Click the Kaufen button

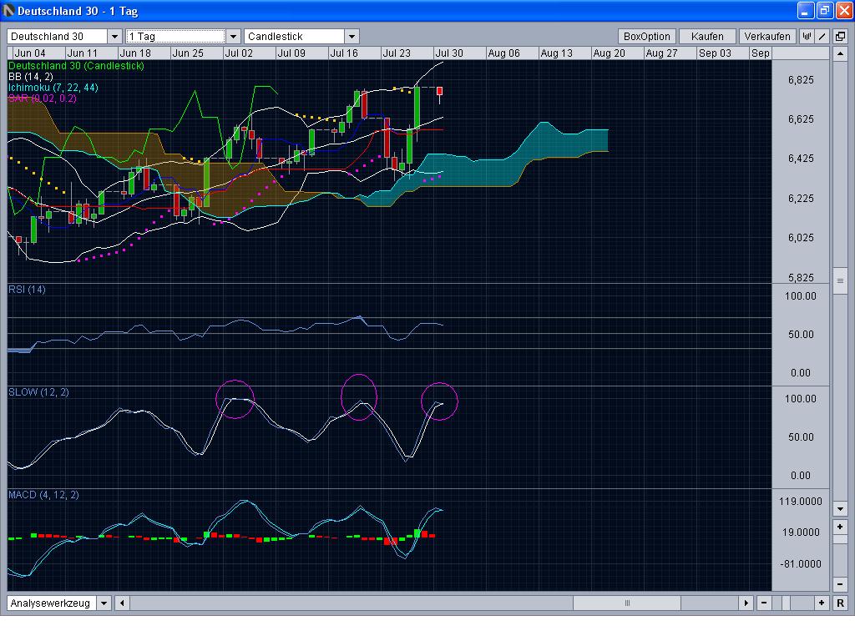(x=707, y=37)
